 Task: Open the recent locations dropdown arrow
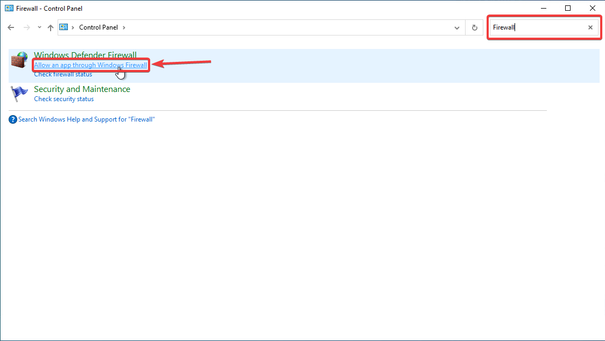point(39,27)
